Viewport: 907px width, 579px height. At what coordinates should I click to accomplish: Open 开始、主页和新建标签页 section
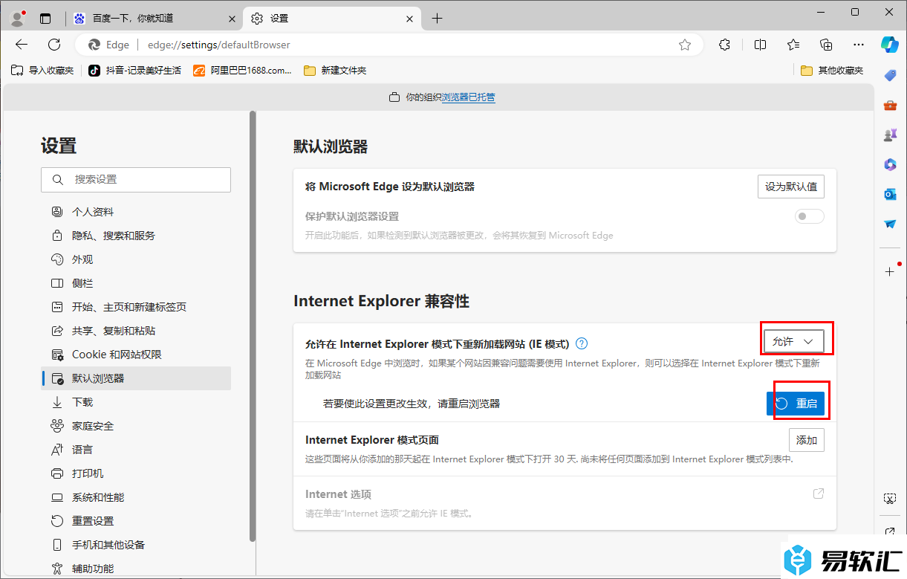[x=136, y=307]
